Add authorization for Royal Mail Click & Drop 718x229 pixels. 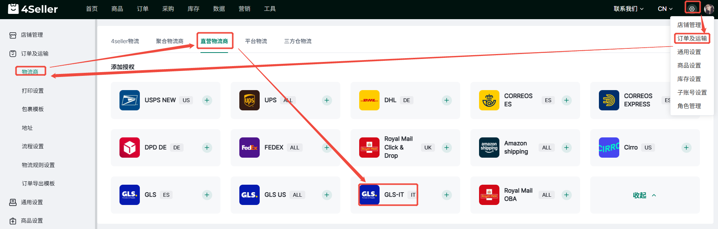coord(447,148)
